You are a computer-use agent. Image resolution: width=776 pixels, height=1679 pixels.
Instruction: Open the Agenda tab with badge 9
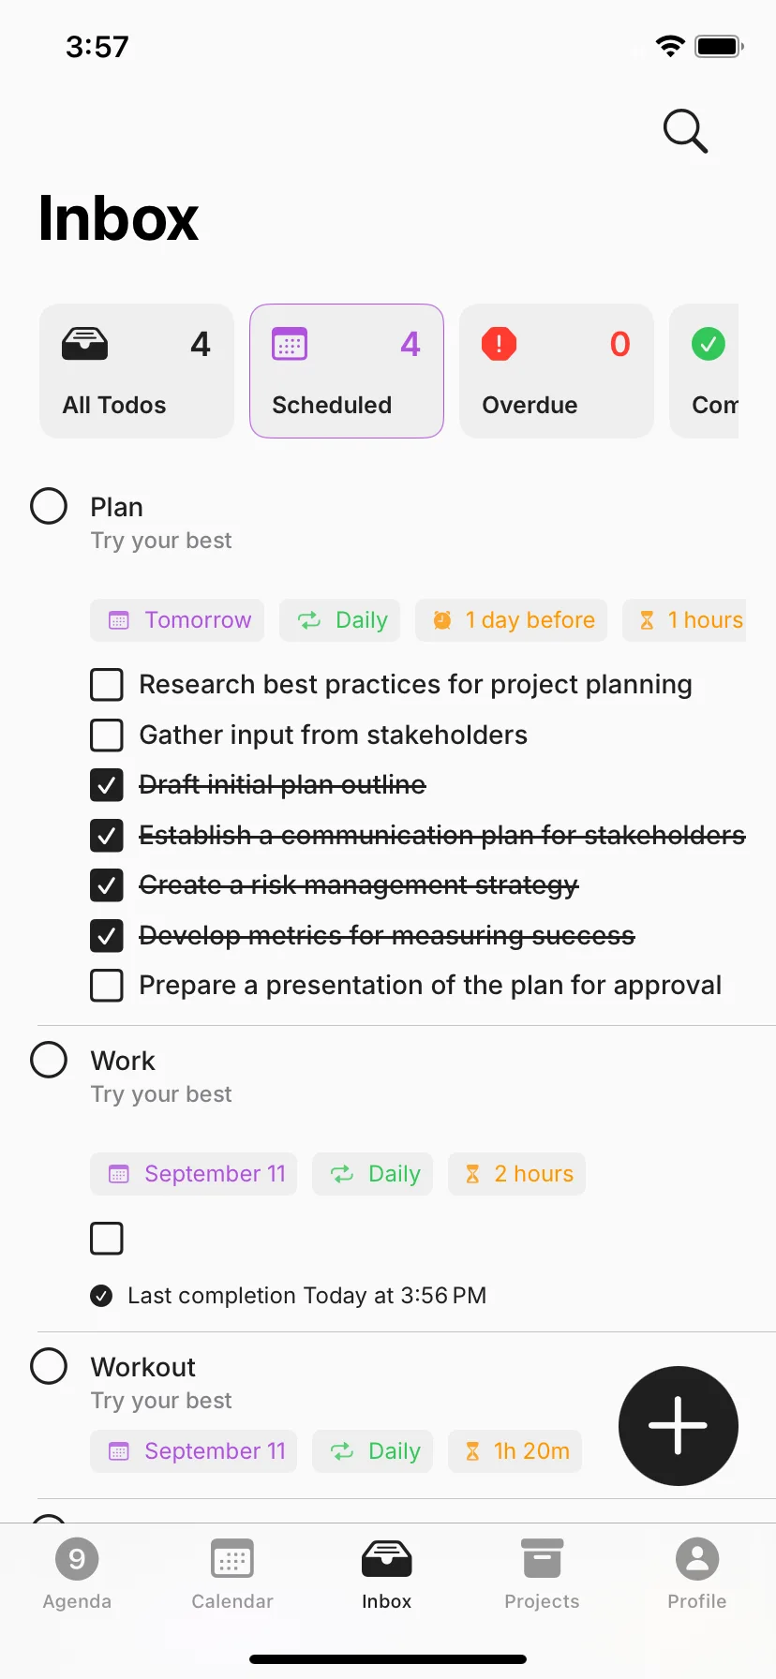(77, 1574)
